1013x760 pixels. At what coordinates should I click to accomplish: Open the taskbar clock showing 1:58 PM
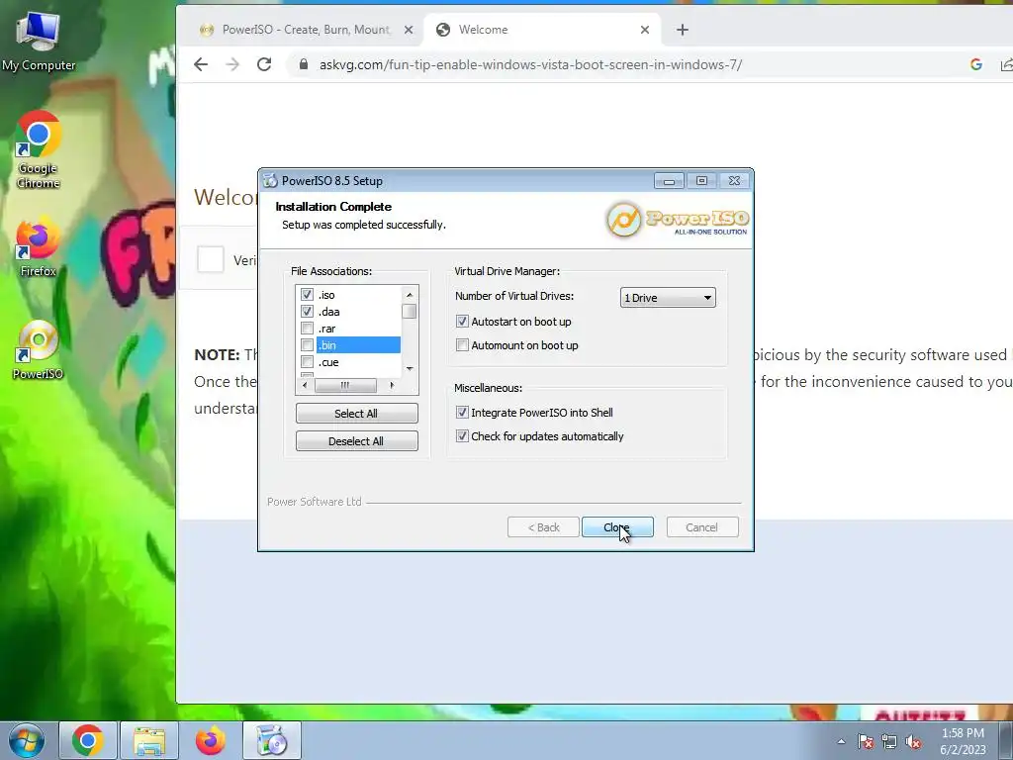(963, 741)
